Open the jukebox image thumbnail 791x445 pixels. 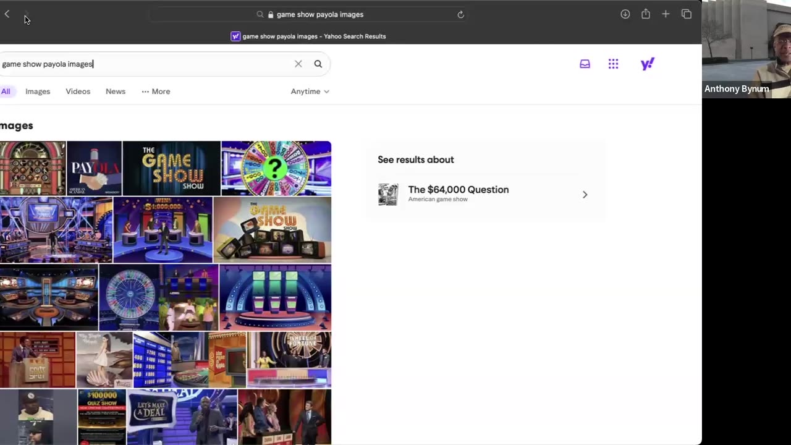(x=33, y=168)
